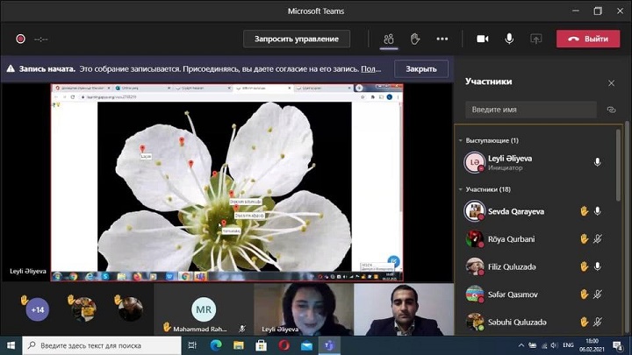This screenshot has height=355, width=632.
Task: Click the share screen tray icon
Action: [x=535, y=39]
